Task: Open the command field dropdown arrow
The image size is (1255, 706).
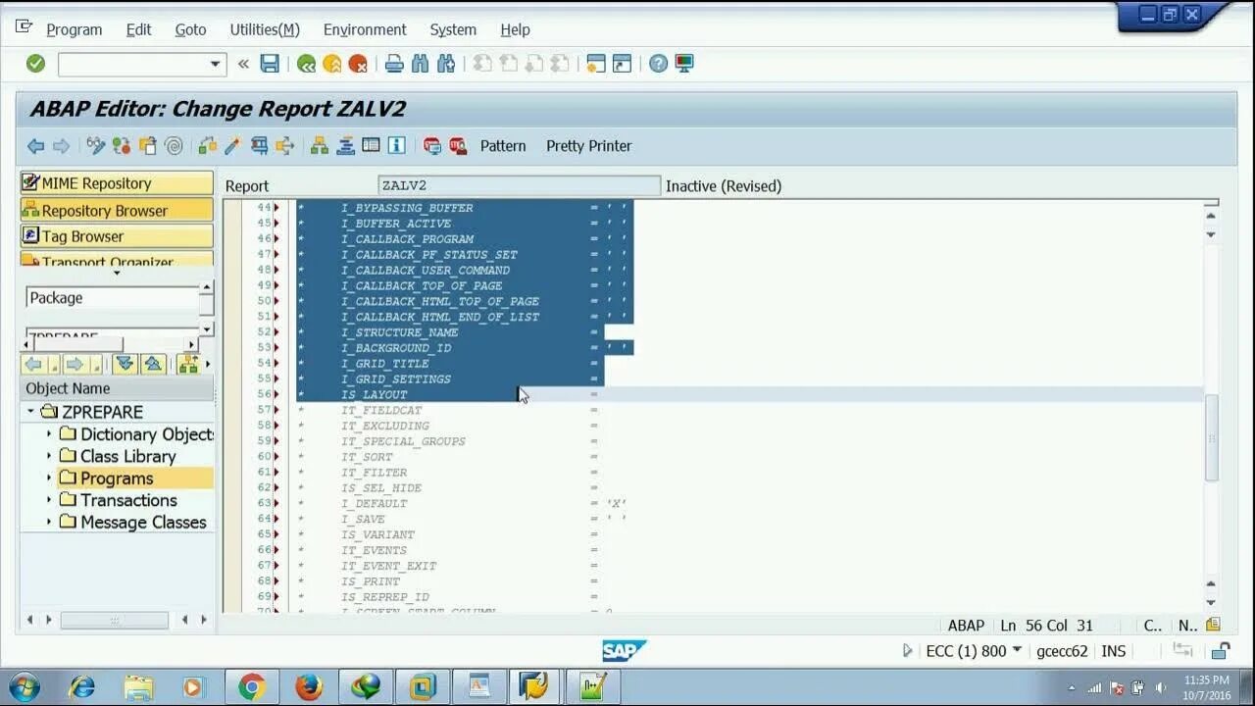Action: [216, 65]
